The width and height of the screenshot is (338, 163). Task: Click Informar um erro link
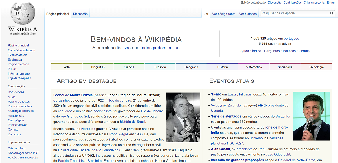click(x=19, y=73)
